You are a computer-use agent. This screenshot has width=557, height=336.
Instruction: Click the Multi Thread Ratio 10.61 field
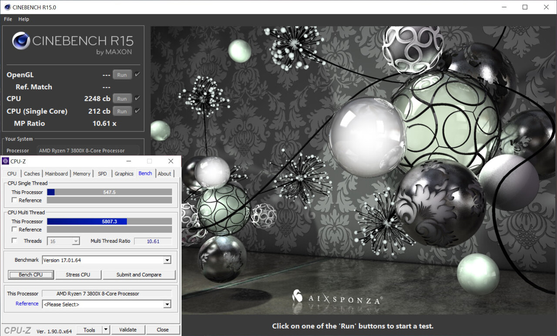153,241
